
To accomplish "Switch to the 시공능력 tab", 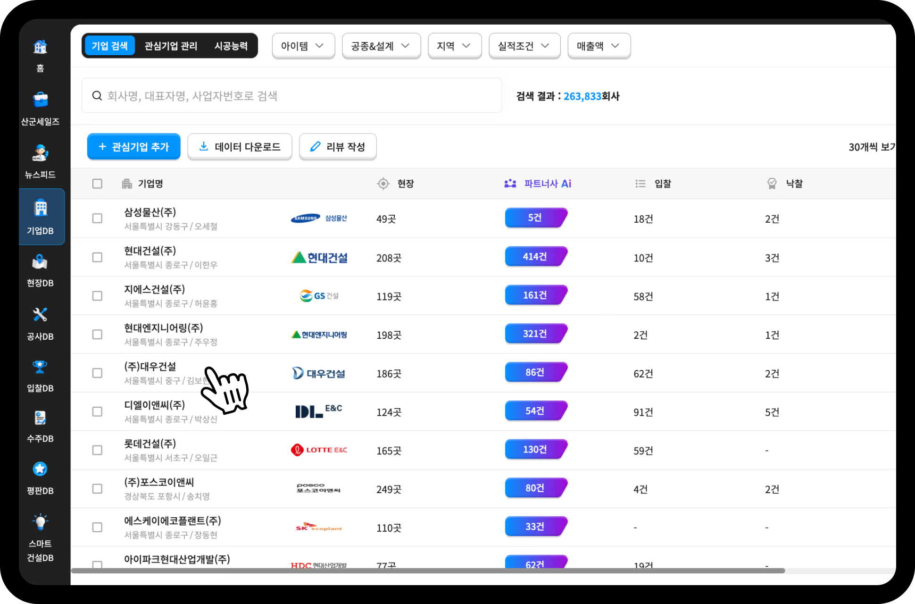I will pyautogui.click(x=231, y=46).
